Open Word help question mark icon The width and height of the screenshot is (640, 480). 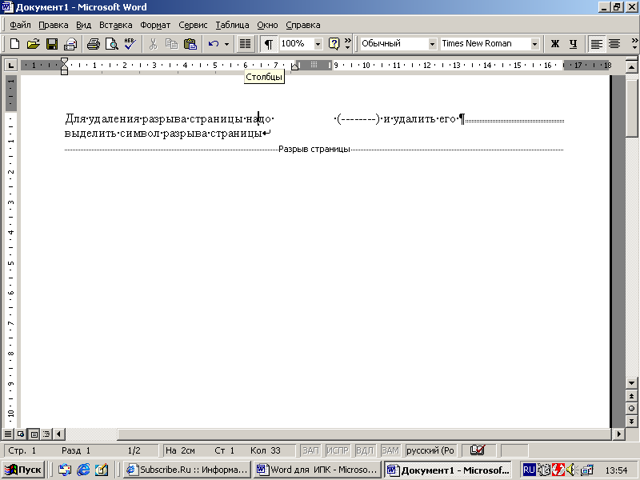(334, 44)
